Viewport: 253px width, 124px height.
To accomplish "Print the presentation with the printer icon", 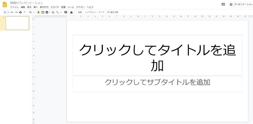I will [20, 12].
